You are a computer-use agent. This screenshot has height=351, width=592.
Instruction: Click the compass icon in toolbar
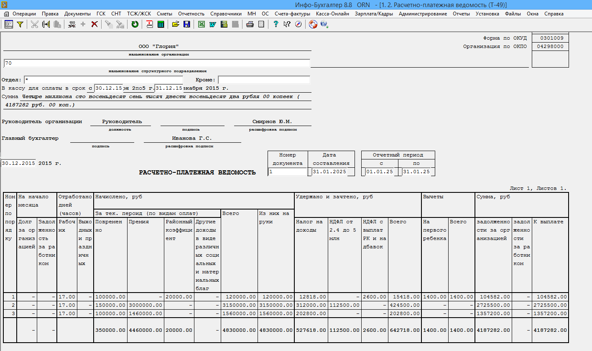pyautogui.click(x=298, y=24)
